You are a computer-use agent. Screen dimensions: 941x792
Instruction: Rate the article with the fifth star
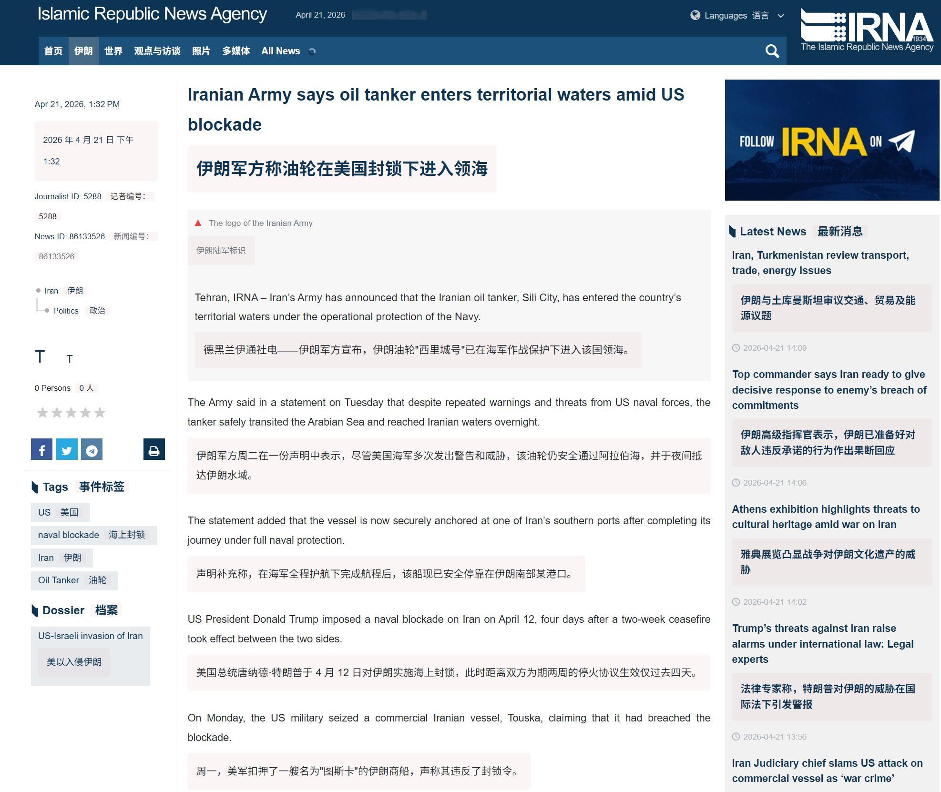click(x=99, y=412)
